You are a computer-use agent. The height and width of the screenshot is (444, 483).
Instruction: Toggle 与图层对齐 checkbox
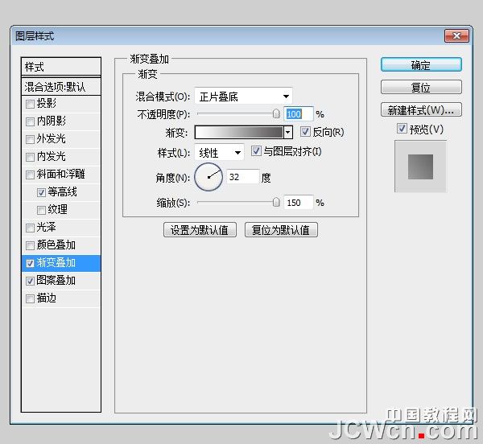[256, 151]
